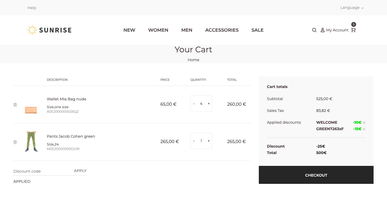The image size is (387, 197).
Task: Open the WOMEN category
Action: [158, 30]
